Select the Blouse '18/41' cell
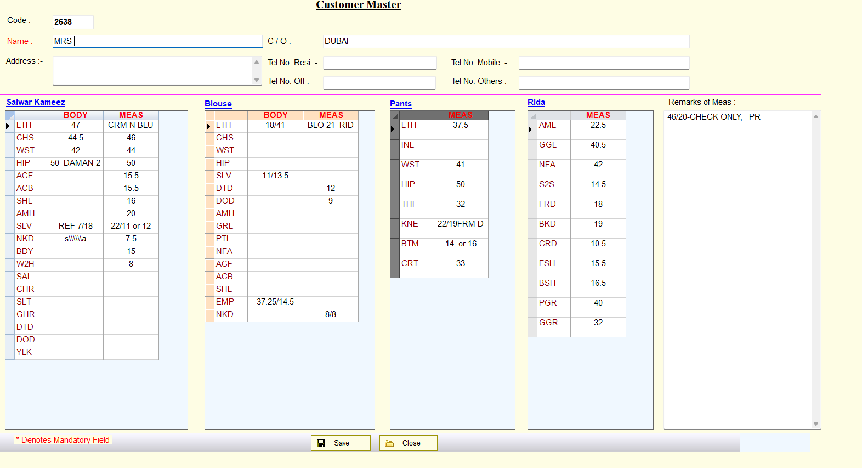This screenshot has width=862, height=468. [275, 126]
